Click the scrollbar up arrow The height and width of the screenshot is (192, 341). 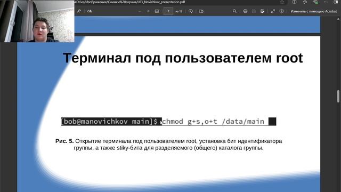[x=338, y=19]
